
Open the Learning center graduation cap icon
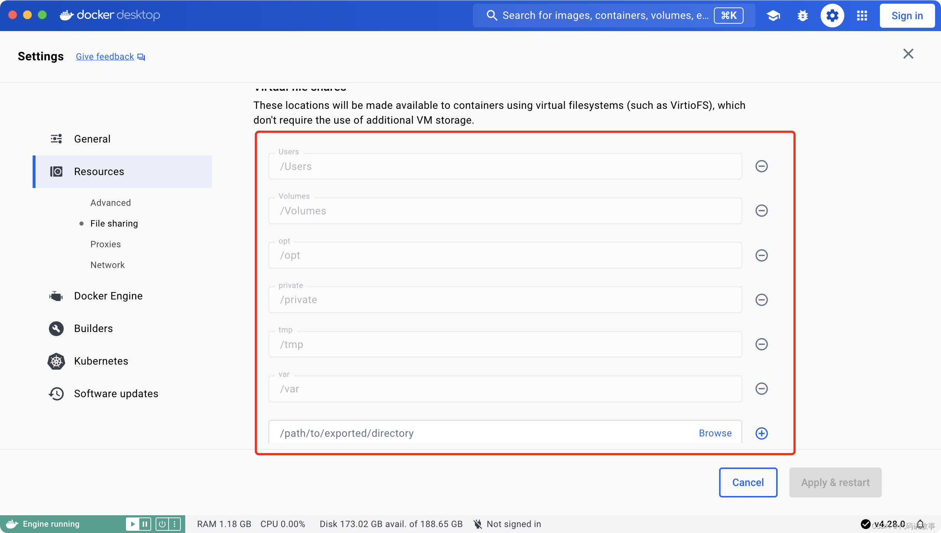tap(773, 16)
